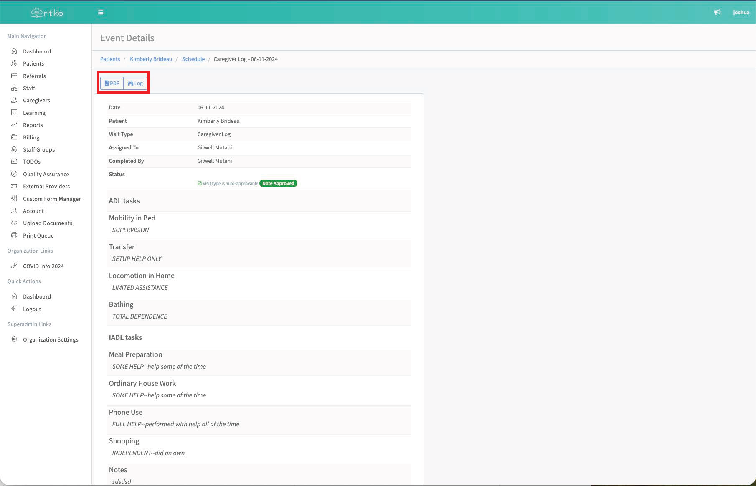Click the Organization Settings gear icon
Image resolution: width=756 pixels, height=486 pixels.
click(14, 339)
